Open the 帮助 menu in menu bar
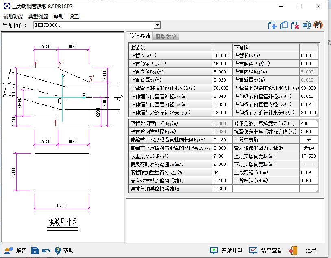Viewport: 331px width, 258px height. [x=59, y=17]
